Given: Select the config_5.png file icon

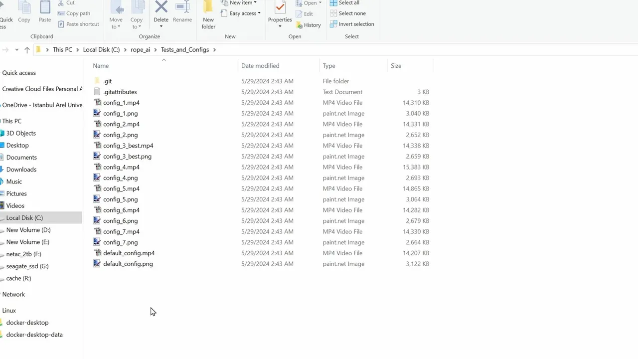Looking at the screenshot, I should (97, 199).
